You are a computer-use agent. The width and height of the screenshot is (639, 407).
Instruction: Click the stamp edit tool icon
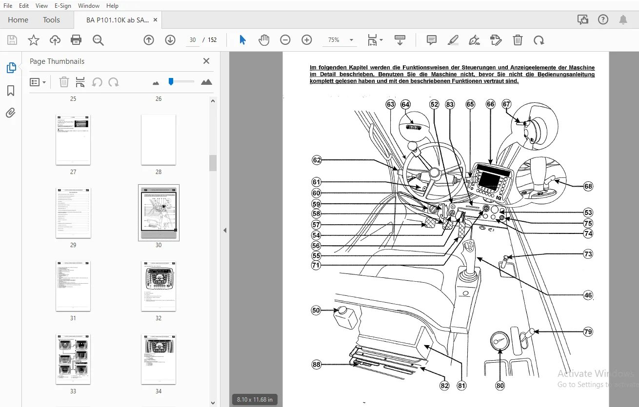tap(496, 40)
